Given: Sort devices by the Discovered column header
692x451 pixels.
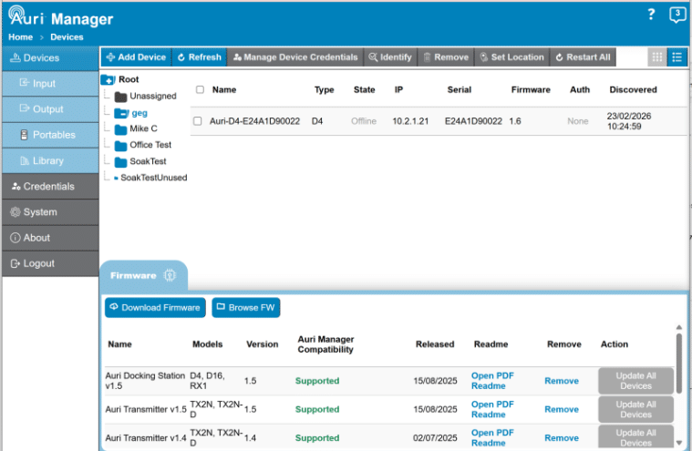Looking at the screenshot, I should (x=633, y=90).
